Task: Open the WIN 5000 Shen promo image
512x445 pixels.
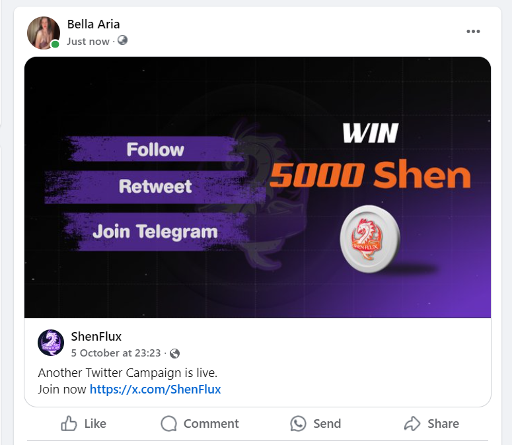Action: pyautogui.click(x=258, y=188)
